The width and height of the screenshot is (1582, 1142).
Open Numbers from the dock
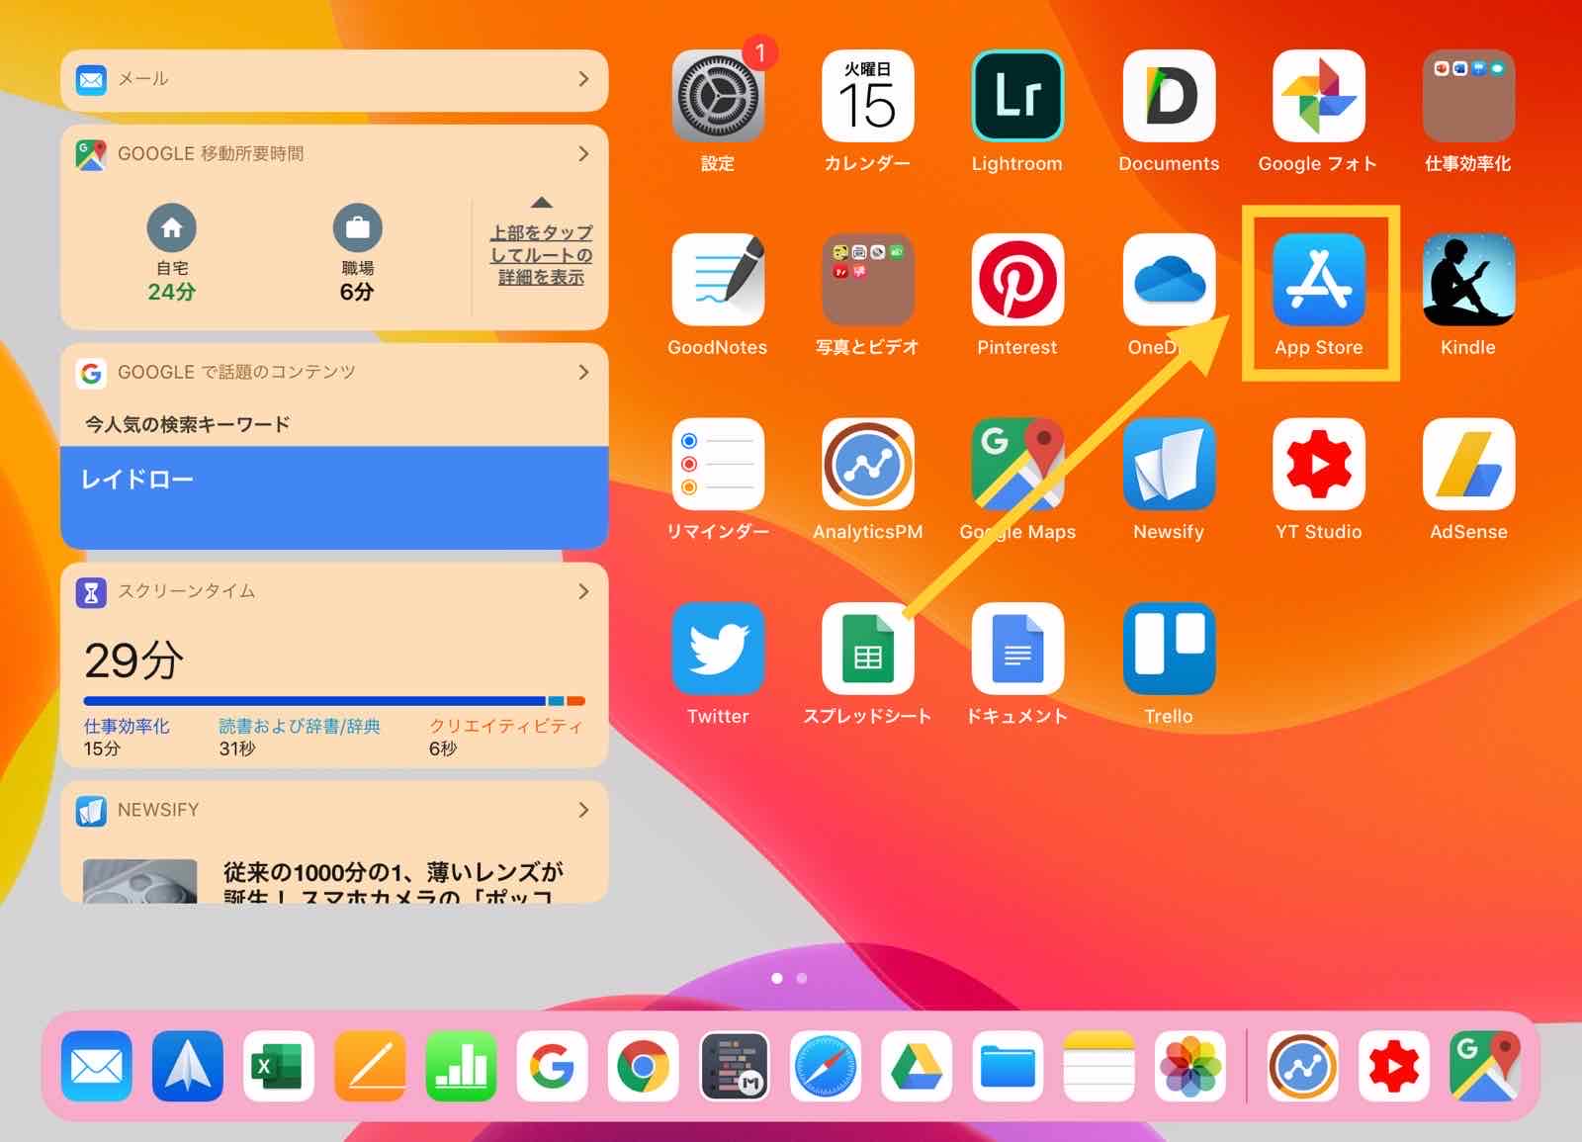(461, 1066)
